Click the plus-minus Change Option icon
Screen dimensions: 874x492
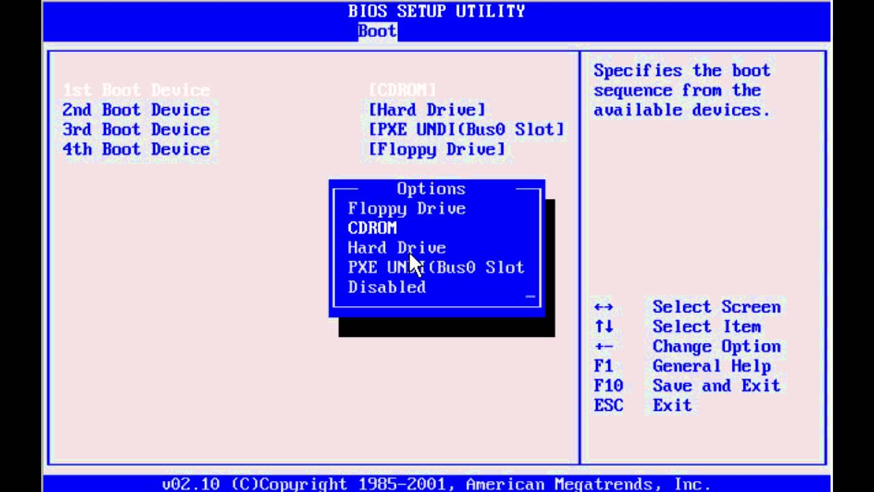click(x=604, y=347)
